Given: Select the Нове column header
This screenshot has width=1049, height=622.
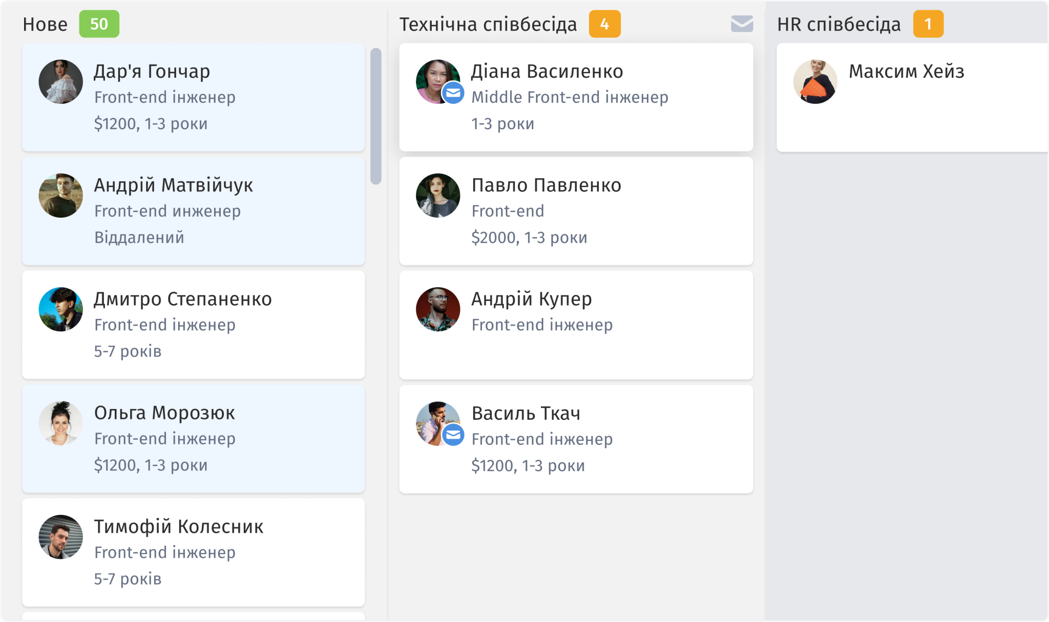Looking at the screenshot, I should pyautogui.click(x=45, y=24).
